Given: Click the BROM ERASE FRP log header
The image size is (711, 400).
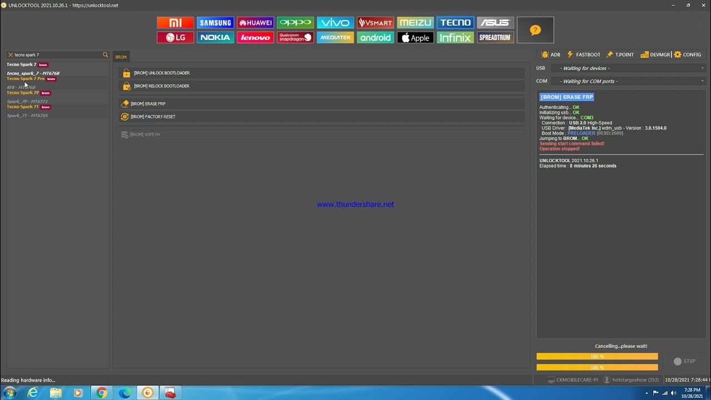Looking at the screenshot, I should point(567,97).
